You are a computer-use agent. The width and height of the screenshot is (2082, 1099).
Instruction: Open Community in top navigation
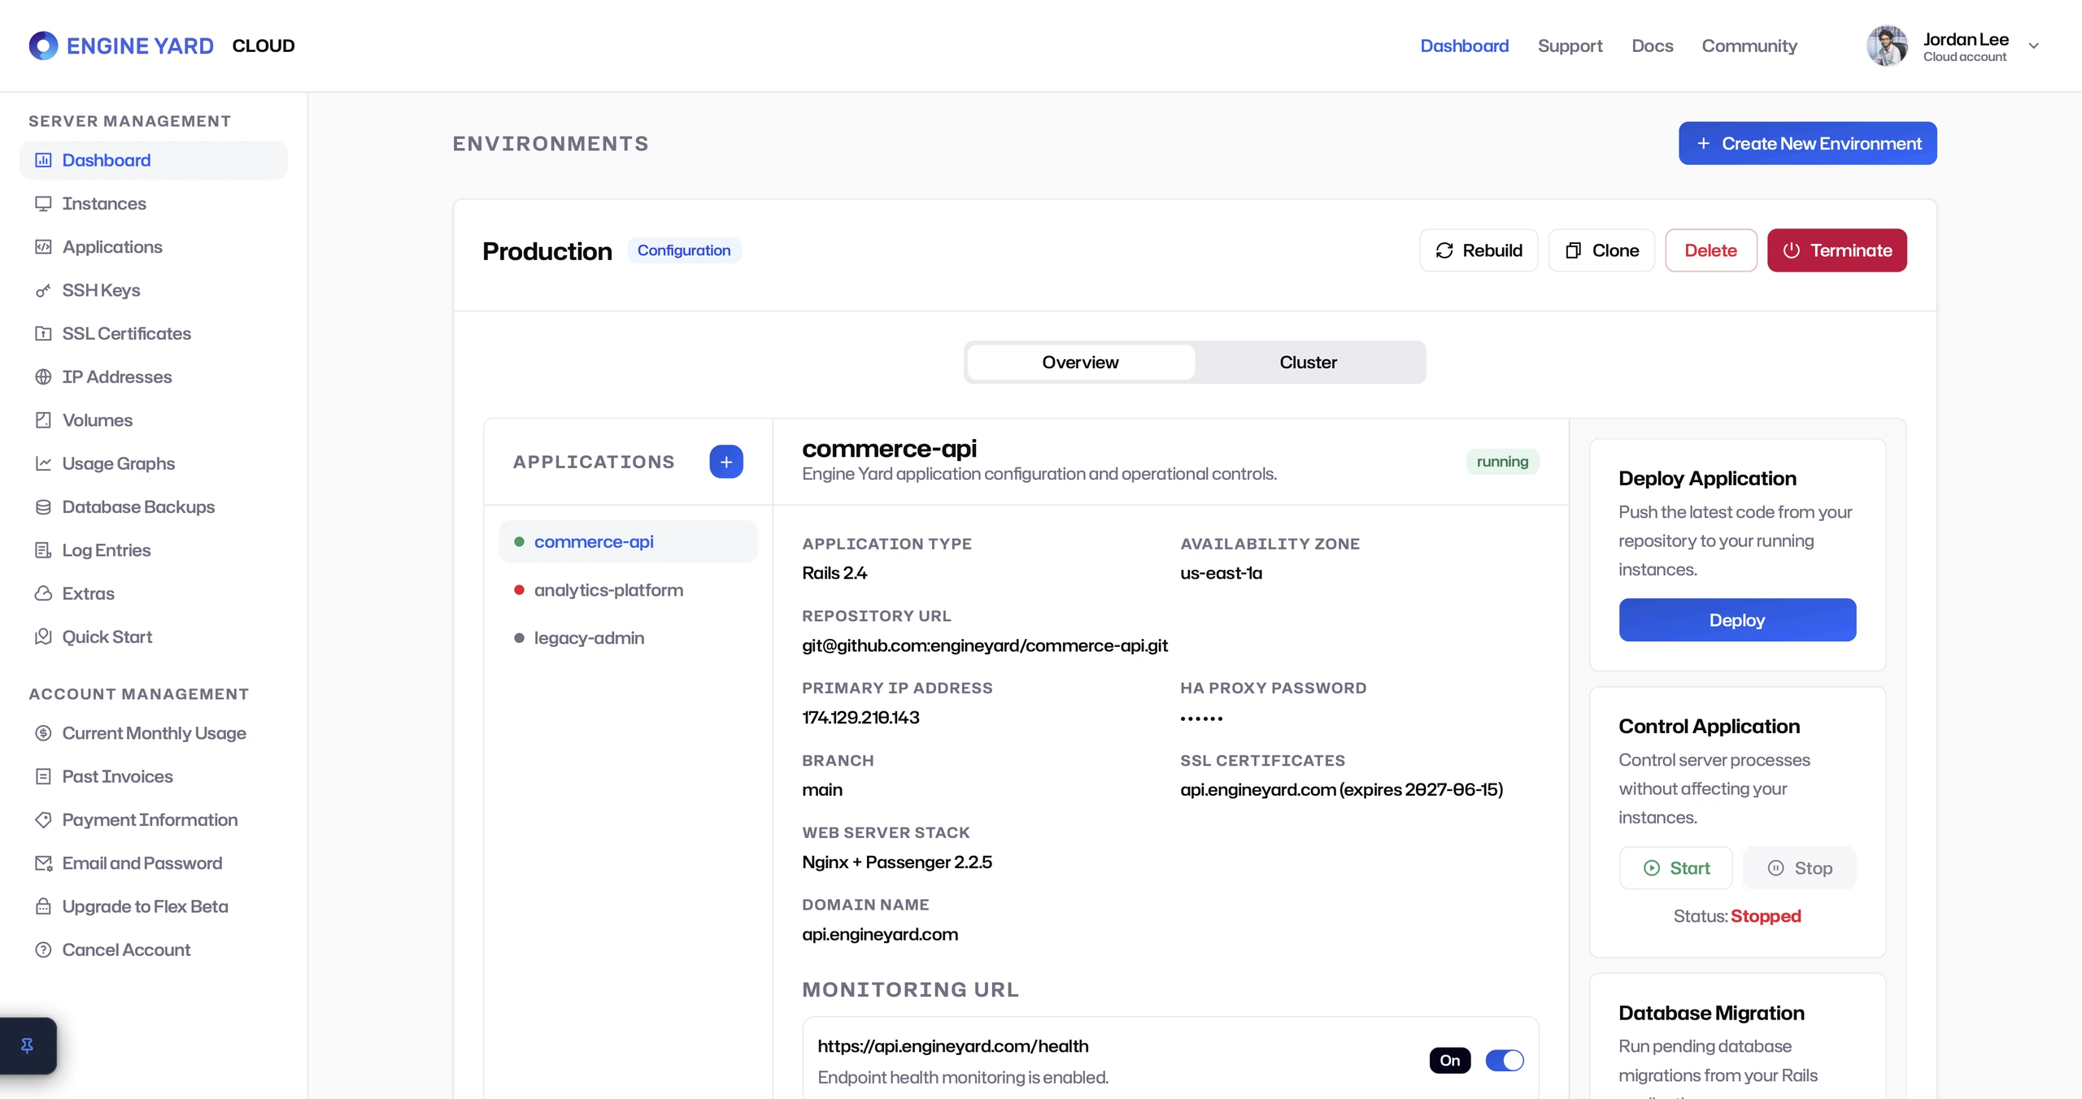[1749, 46]
